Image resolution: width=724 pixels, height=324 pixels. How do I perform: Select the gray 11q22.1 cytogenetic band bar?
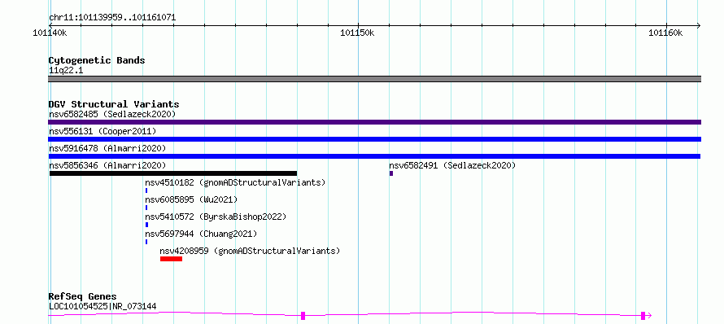(x=374, y=79)
